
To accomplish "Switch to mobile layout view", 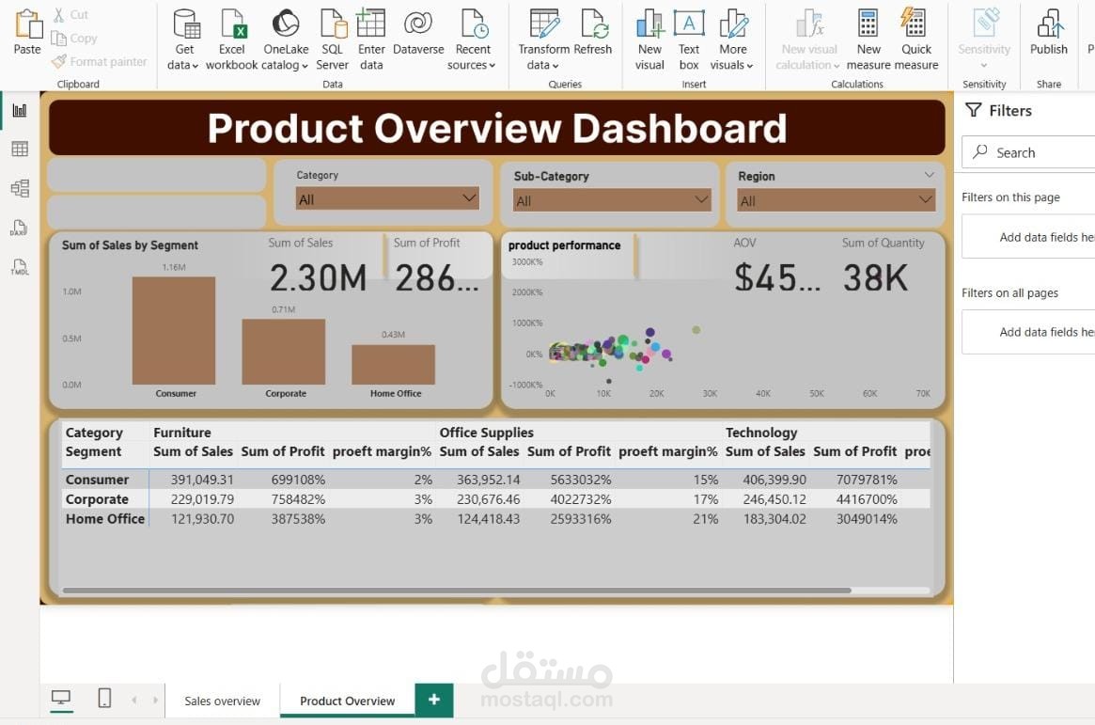I will [x=104, y=698].
